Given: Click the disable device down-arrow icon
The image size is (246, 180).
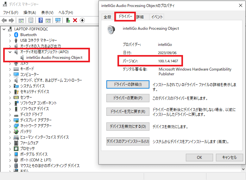Looking at the screenshot, I should 82,20.
